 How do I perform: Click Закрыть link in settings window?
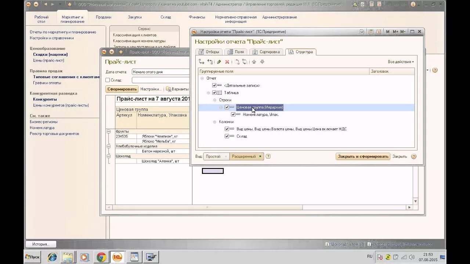tap(399, 157)
